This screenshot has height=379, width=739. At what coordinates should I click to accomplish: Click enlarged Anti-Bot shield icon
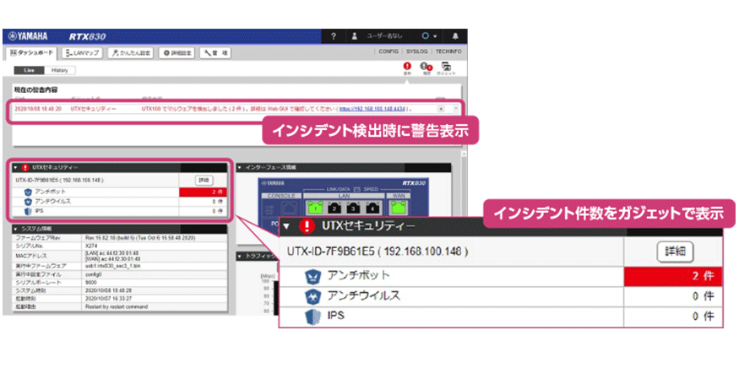coord(312,277)
